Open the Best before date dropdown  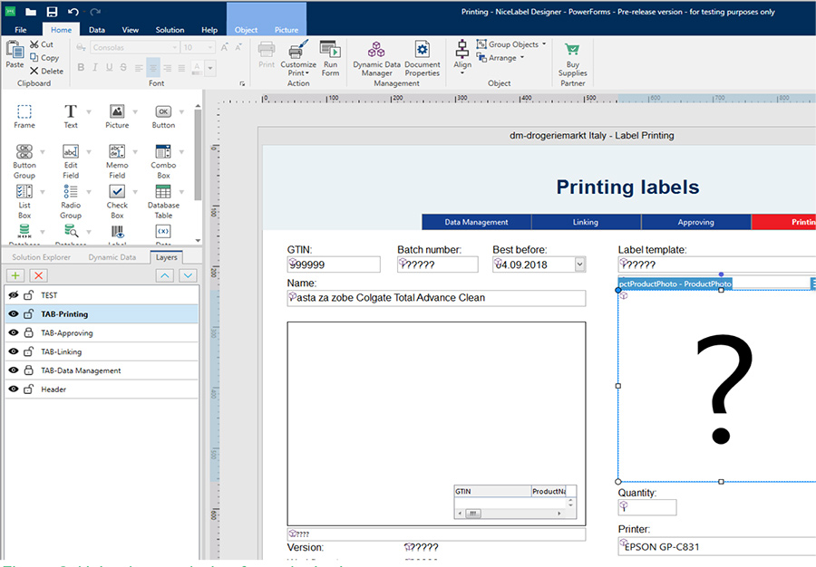point(579,264)
